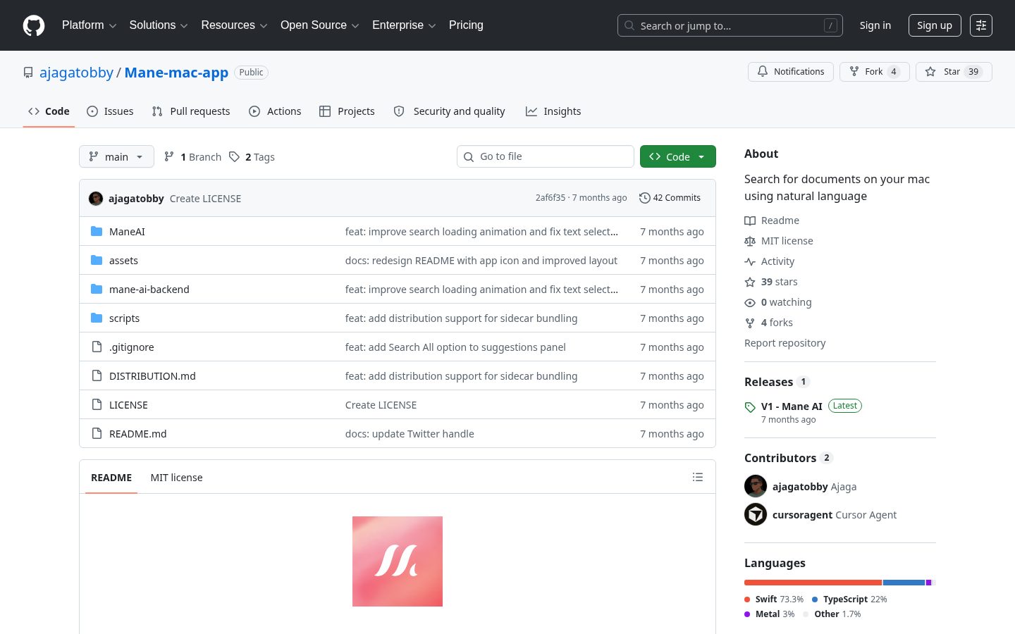Click ajagatobby's avatar in commit header

click(x=96, y=199)
